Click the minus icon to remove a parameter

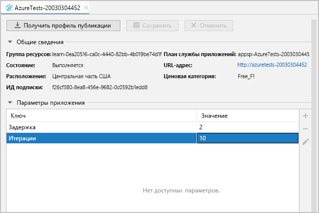(305, 129)
